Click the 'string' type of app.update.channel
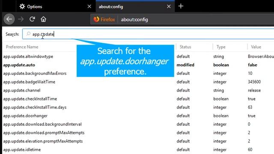Screen dimensions: 274x154 [218, 90]
